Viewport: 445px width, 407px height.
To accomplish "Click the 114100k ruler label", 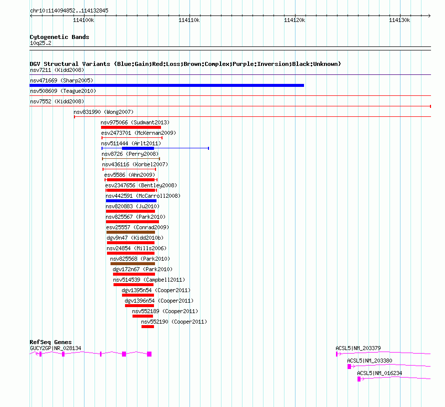I will coord(83,20).
